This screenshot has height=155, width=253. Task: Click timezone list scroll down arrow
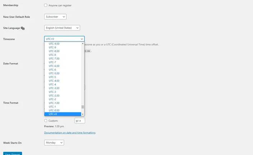[x=83, y=114]
